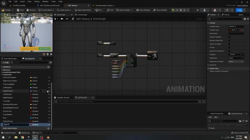
Task: Toggle visibility eye for LeftRotation variable
Action: 49,87
